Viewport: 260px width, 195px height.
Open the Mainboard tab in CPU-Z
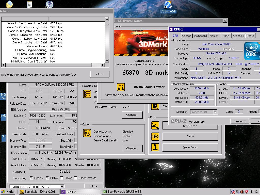(x=200, y=36)
